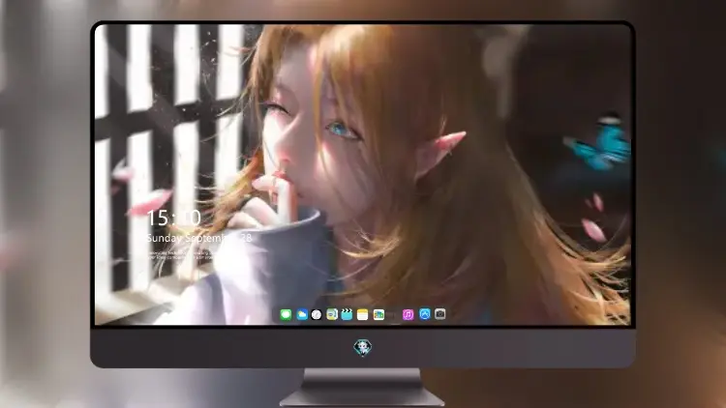Open the yellow Notes dock icon
This screenshot has width=726, height=408.
click(363, 314)
